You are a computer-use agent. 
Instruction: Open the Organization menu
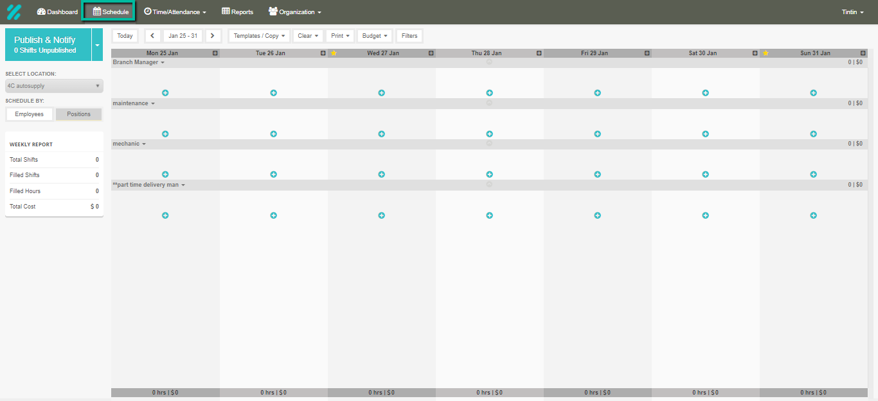(x=294, y=12)
